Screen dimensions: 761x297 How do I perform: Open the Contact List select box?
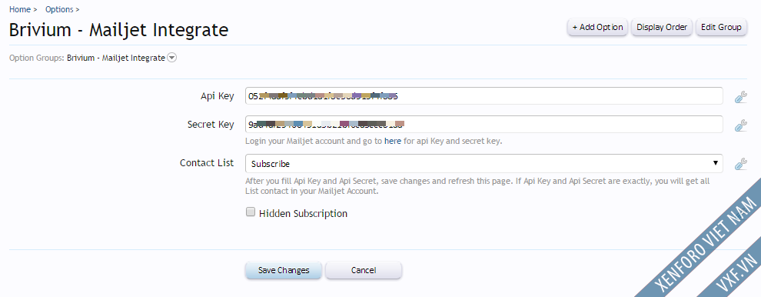(484, 163)
